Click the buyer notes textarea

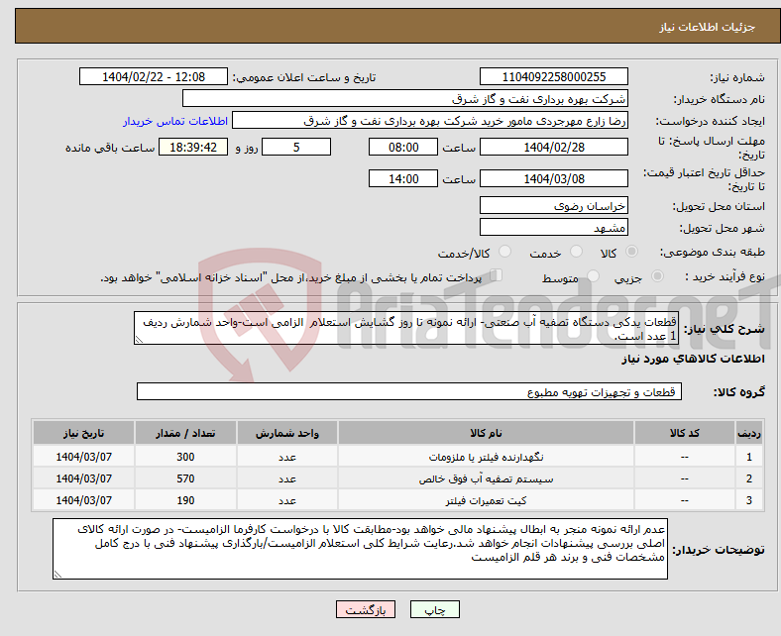360,549
